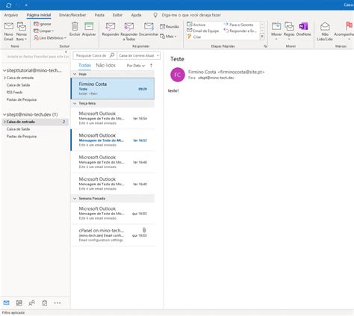Open the Exibir tab
This screenshot has height=316, width=354.
coord(117,15)
